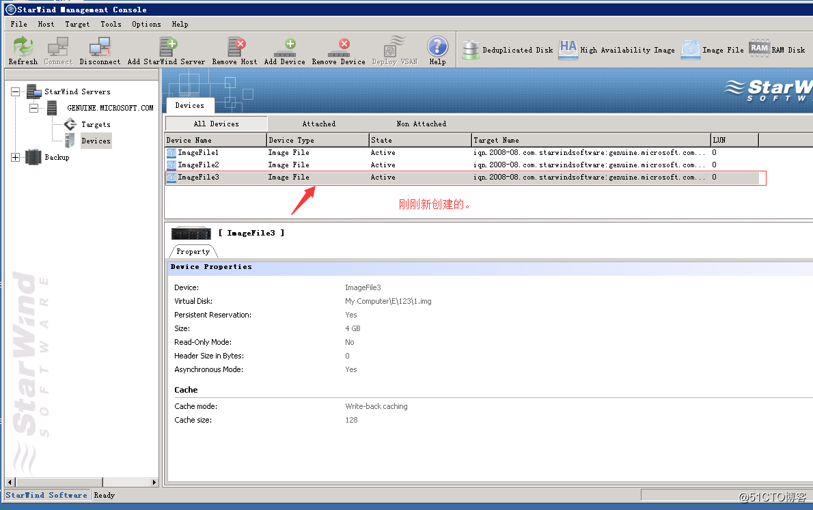Expand the Backup tree node
The width and height of the screenshot is (813, 510).
(x=16, y=157)
